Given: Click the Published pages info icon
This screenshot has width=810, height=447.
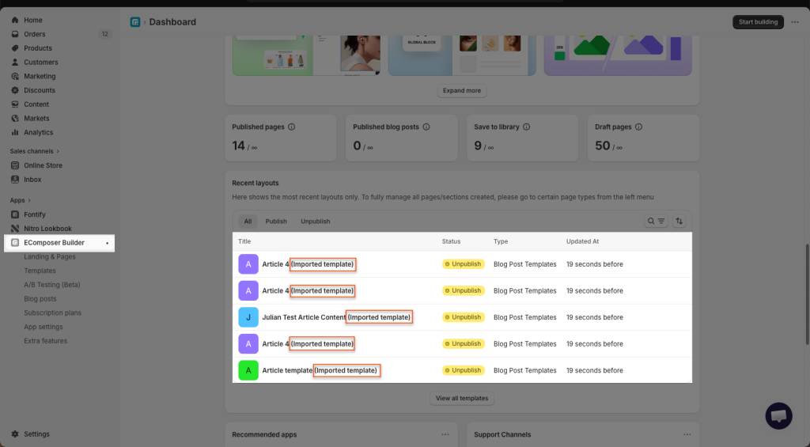Looking at the screenshot, I should click(291, 127).
